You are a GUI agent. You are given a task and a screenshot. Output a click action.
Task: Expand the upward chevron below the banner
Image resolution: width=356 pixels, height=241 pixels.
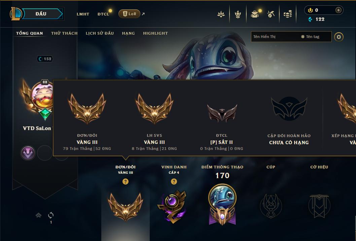(39, 215)
